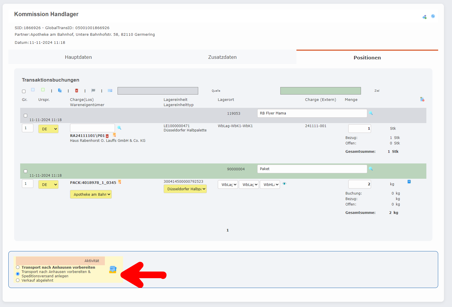
Task: Toggle select-all checkbox in Transaktionsbuchungen toolbar
Action: tap(24, 91)
